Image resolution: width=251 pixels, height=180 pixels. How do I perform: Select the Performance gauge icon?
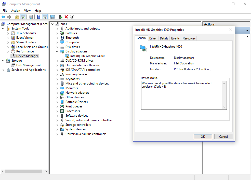13,51
